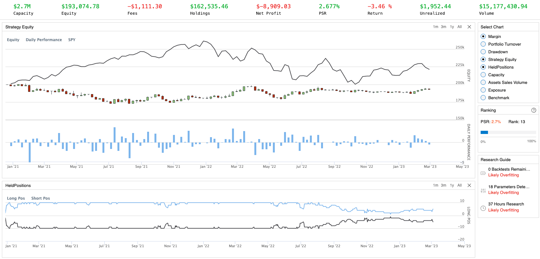540x259 pixels.
Task: Select the Drawdown chart radio button
Action: pyautogui.click(x=483, y=52)
